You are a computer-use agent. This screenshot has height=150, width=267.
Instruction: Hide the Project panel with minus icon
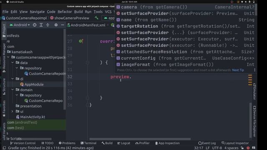(x=63, y=25)
